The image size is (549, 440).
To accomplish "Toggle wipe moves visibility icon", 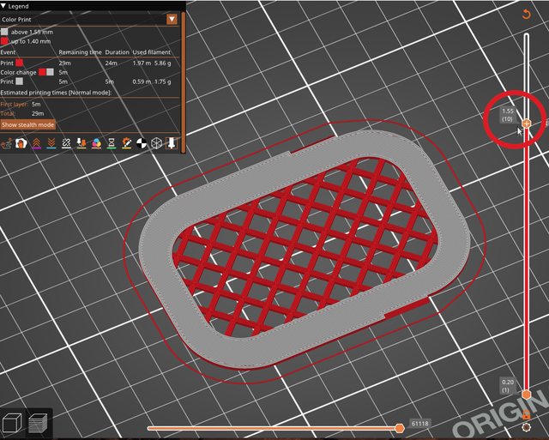I will [x=21, y=143].
